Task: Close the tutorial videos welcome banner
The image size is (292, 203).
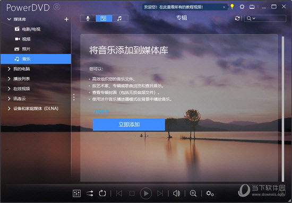Action: pos(224,7)
